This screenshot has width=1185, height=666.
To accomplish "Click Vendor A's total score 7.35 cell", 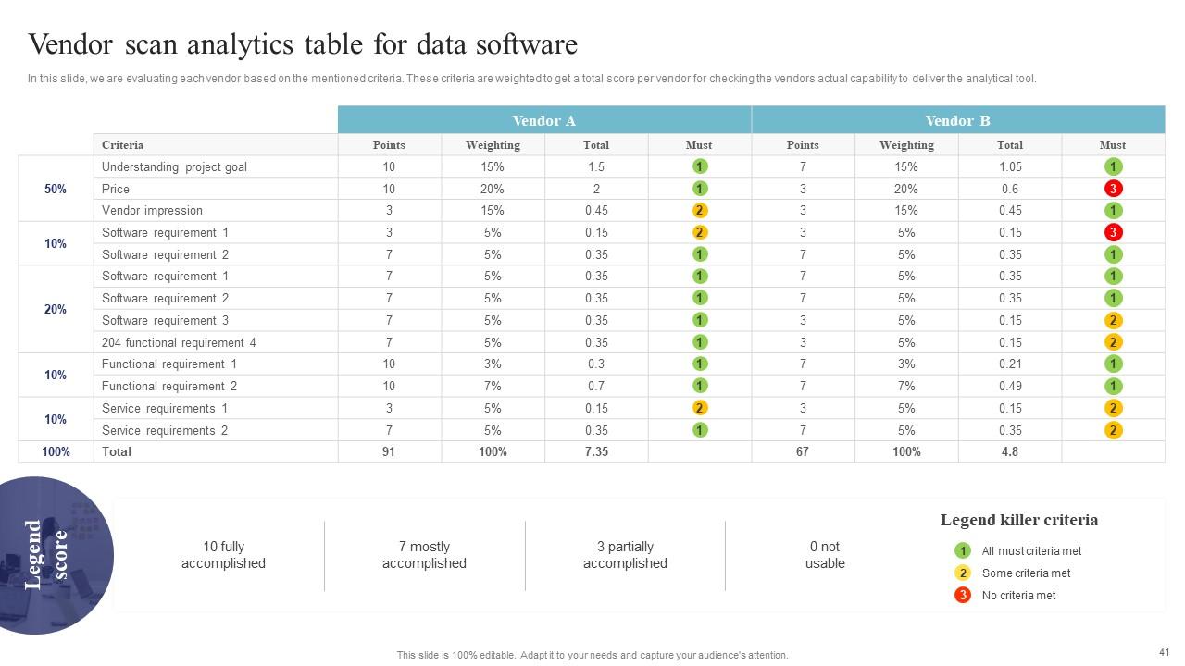I will (596, 451).
